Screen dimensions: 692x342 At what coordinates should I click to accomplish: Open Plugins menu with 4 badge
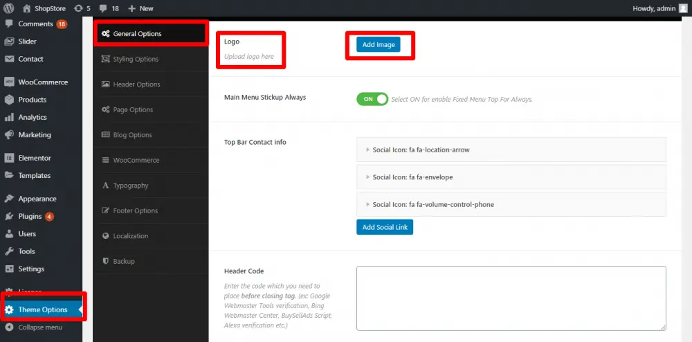41,216
